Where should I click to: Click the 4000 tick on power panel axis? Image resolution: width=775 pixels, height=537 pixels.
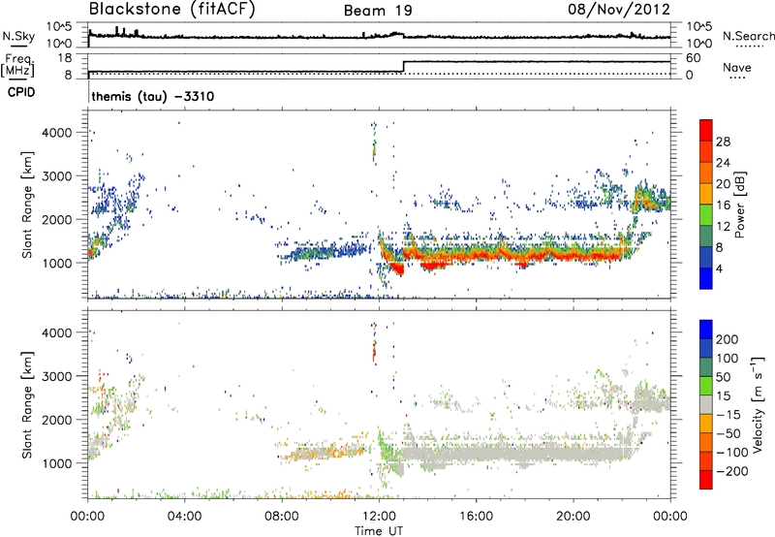(x=56, y=133)
